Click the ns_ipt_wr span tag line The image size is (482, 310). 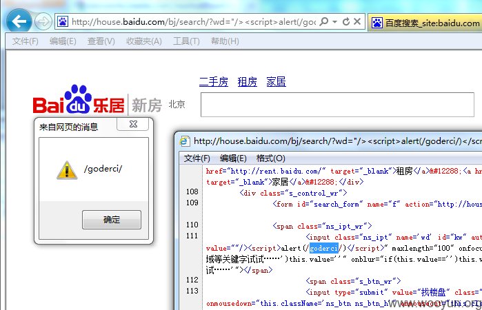coord(322,226)
